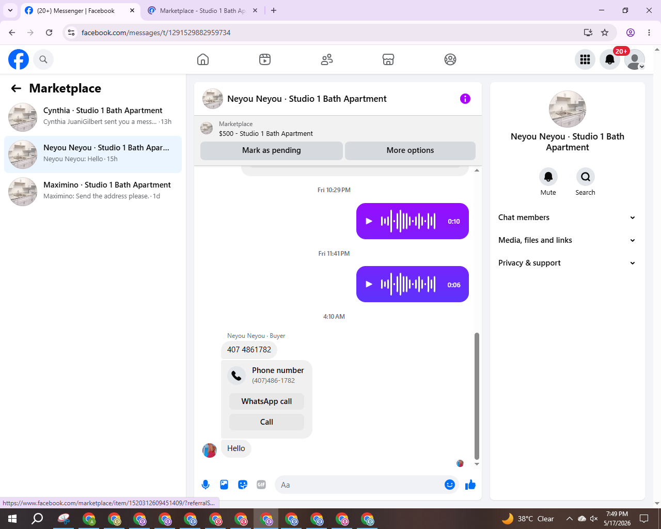Open the Facebook menu grid icon
Image resolution: width=661 pixels, height=529 pixels.
[x=585, y=59]
